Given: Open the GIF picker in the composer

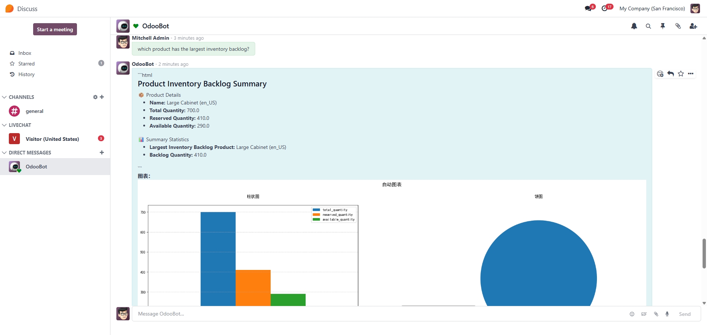Looking at the screenshot, I should click(644, 314).
